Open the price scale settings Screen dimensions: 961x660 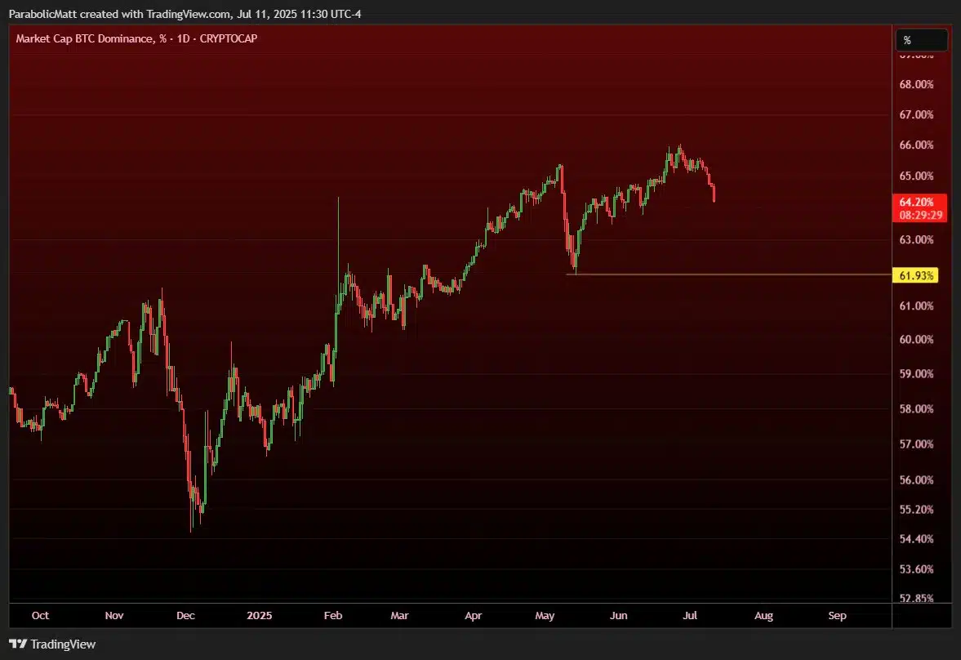click(916, 327)
